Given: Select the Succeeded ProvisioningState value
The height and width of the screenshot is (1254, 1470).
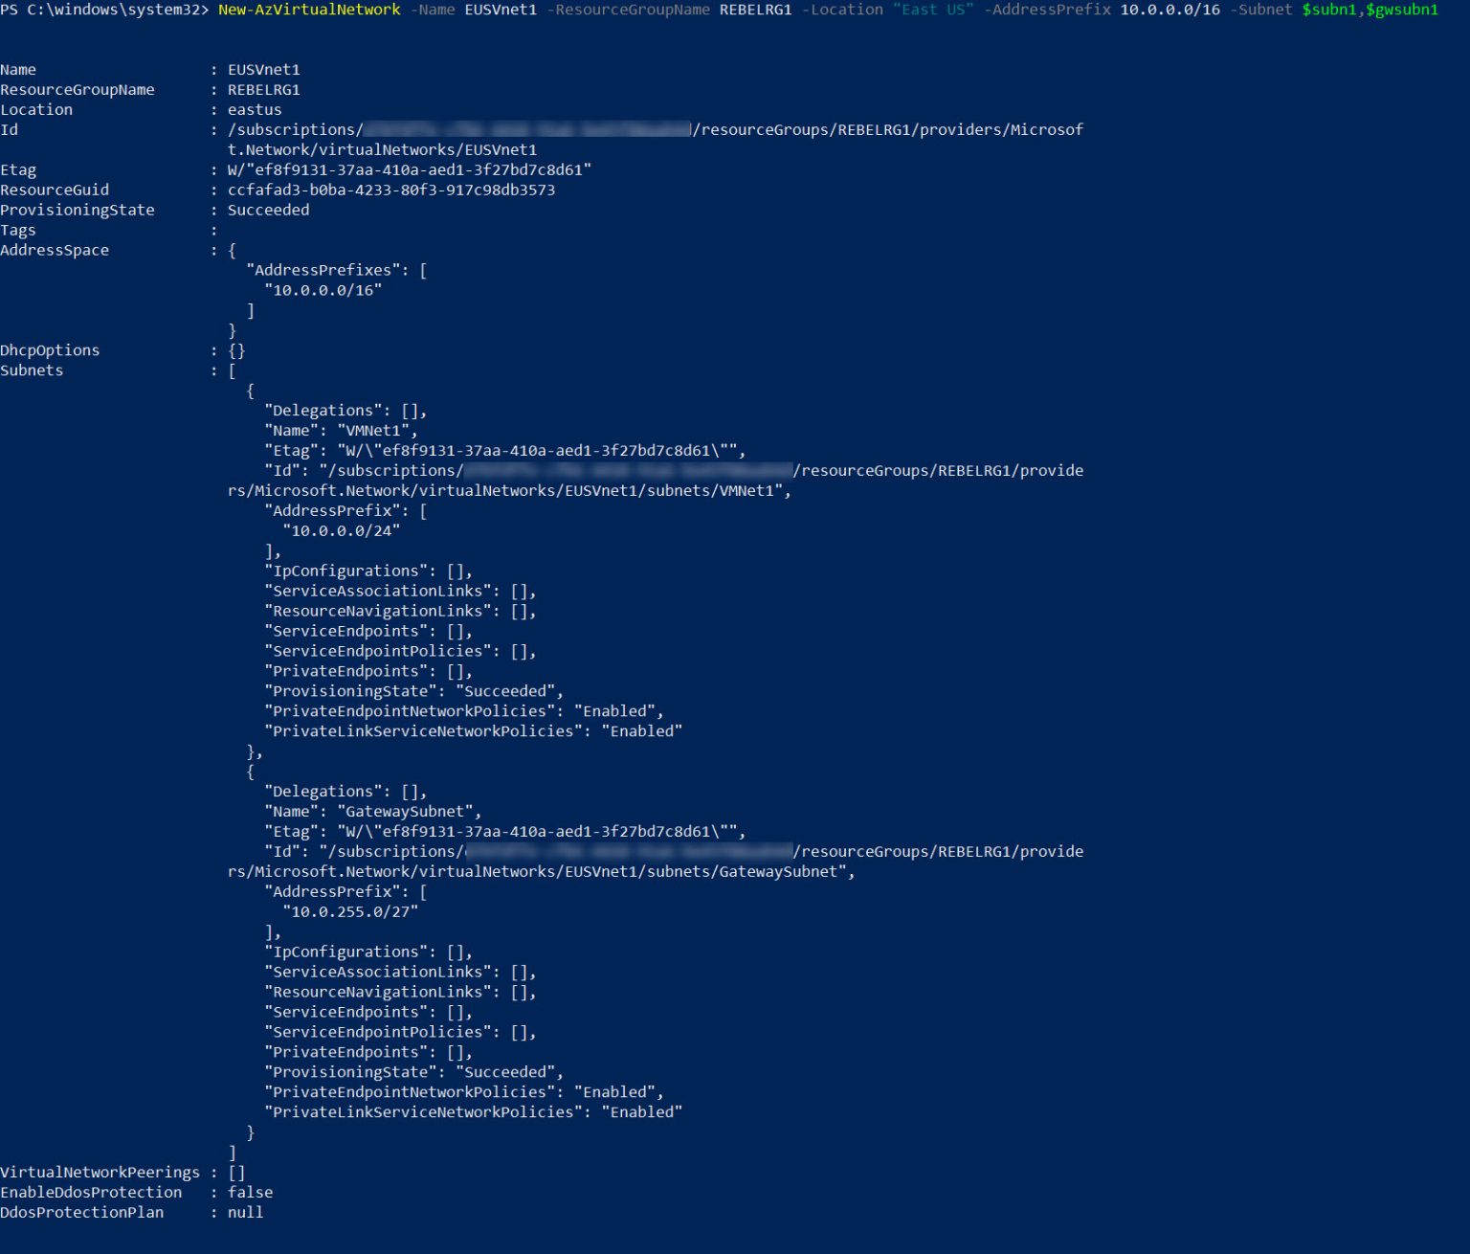Looking at the screenshot, I should click(x=268, y=210).
